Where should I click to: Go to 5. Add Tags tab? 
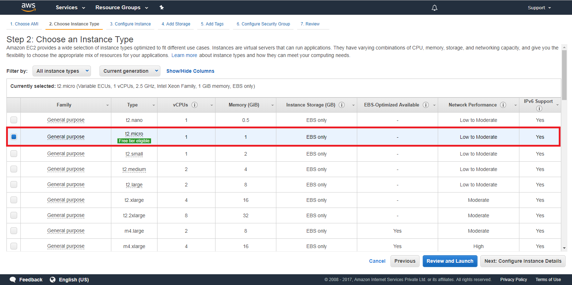pos(212,24)
